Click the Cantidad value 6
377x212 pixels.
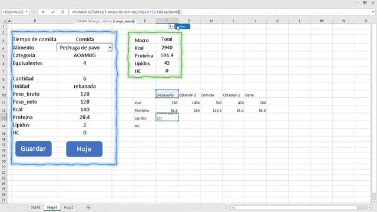tap(85, 78)
